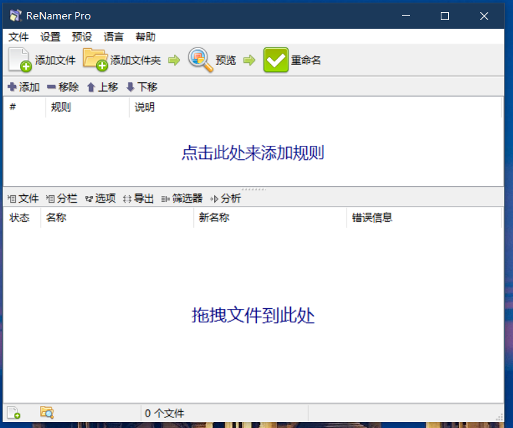This screenshot has height=428, width=513.
Task: Open the 预设 menu
Action: 82,37
